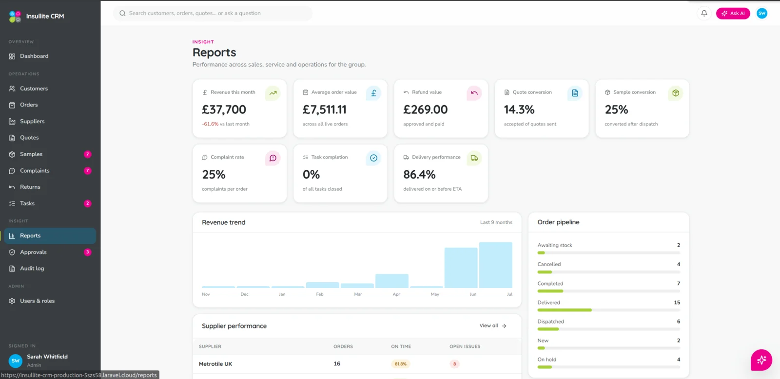Image resolution: width=780 pixels, height=379 pixels.
Task: Click the Complaints bubble icon in sidebar
Action: (x=12, y=171)
